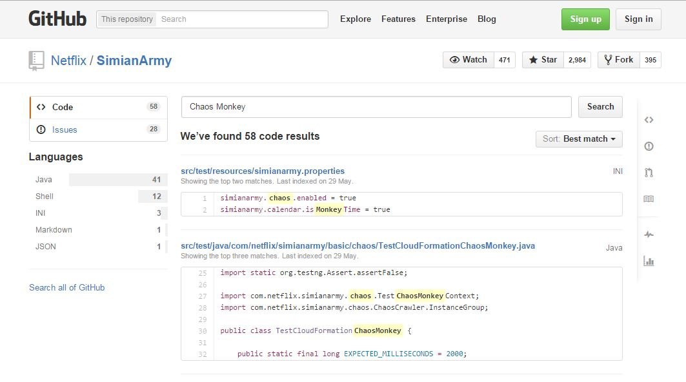The image size is (686, 382).
Task: Open the Sort: Best match dropdown
Action: pyautogui.click(x=579, y=139)
